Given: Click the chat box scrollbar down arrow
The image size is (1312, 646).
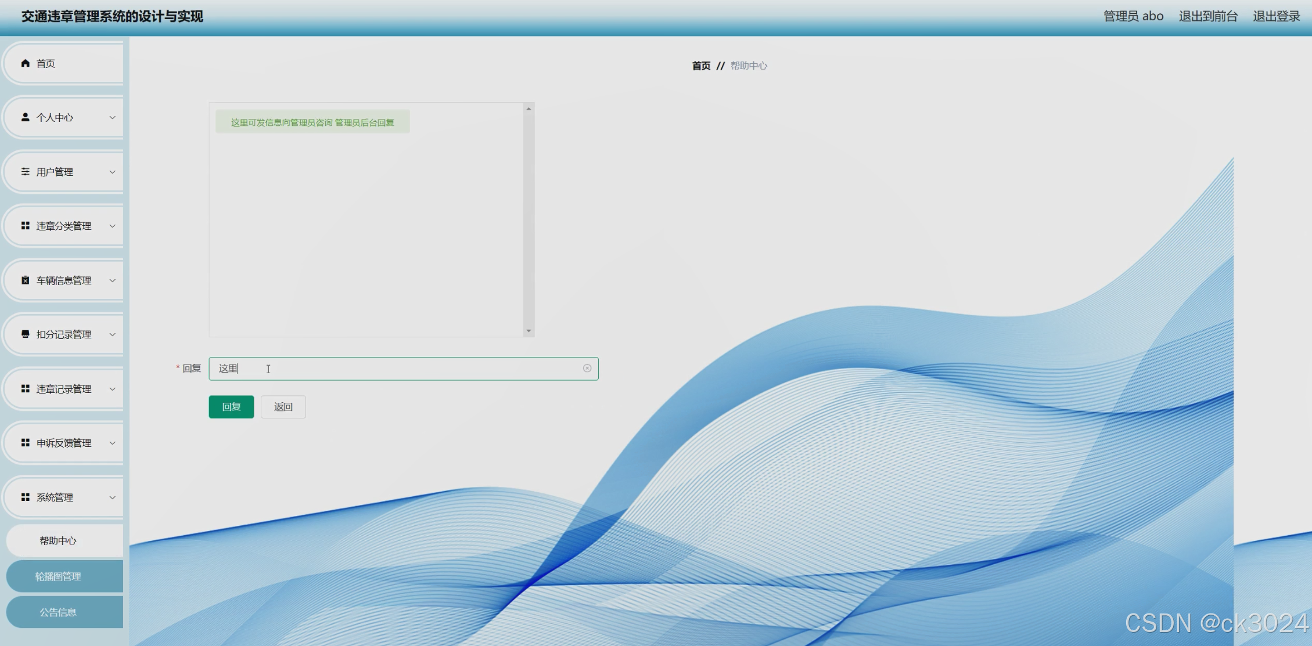Looking at the screenshot, I should point(529,331).
